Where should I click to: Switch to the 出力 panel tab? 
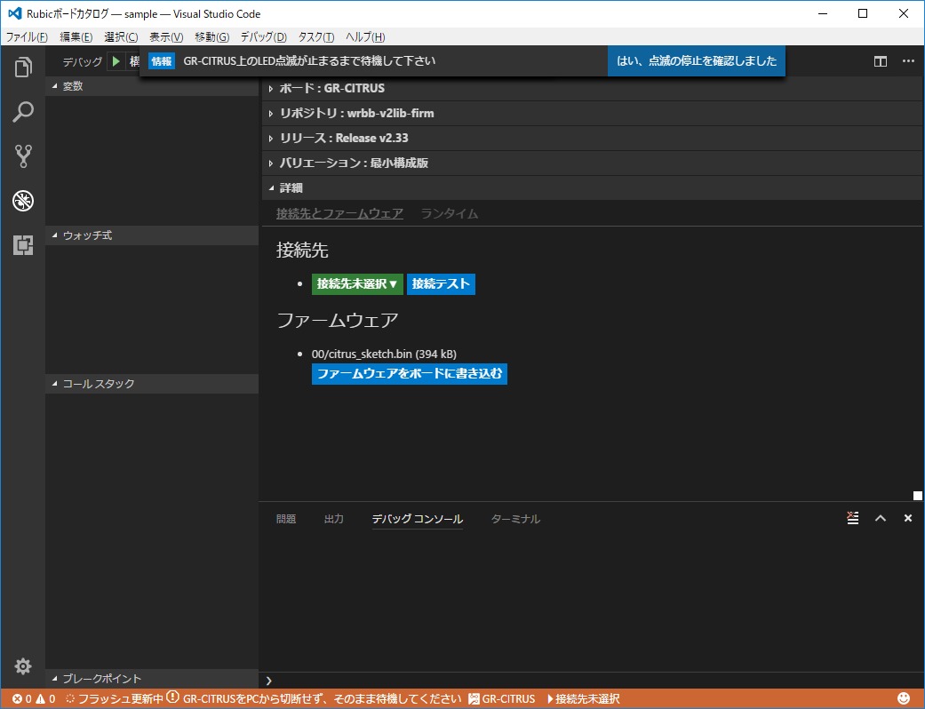(334, 519)
